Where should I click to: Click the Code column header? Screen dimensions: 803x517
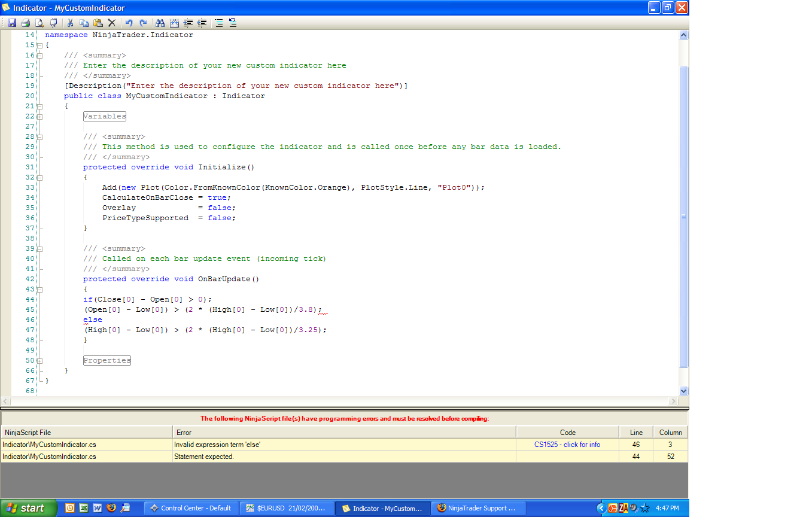click(567, 432)
